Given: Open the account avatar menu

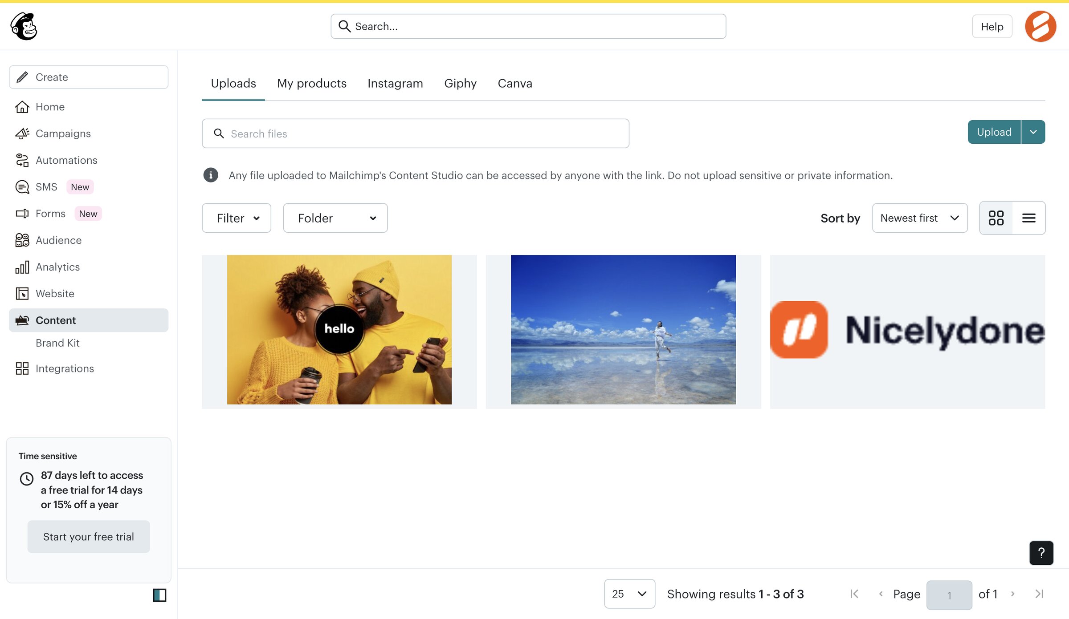Looking at the screenshot, I should pyautogui.click(x=1040, y=26).
